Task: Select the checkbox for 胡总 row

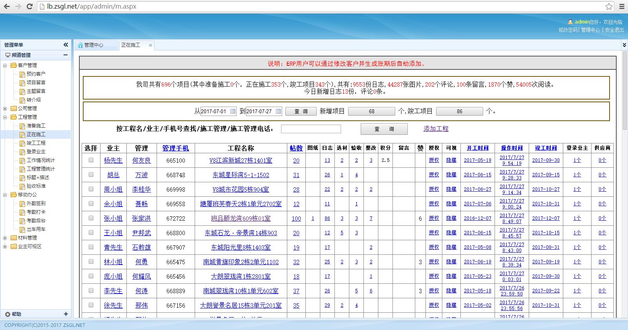Action: tap(91, 174)
